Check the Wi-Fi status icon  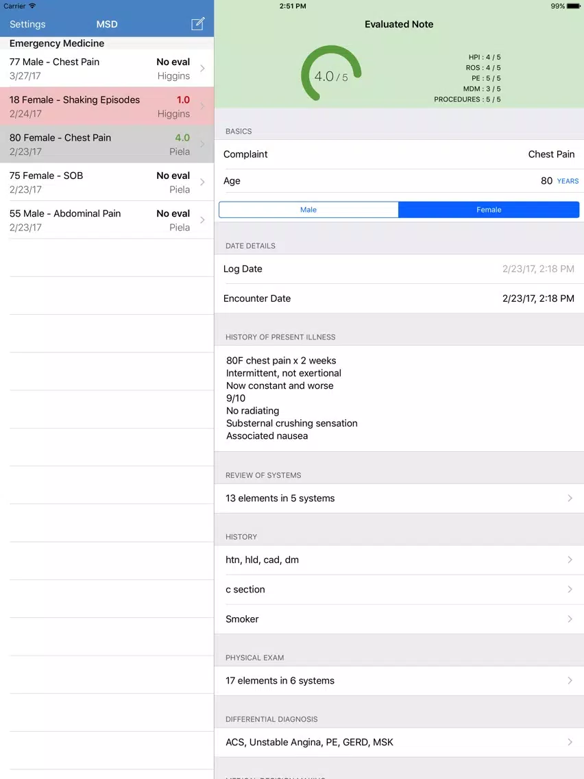pos(32,6)
